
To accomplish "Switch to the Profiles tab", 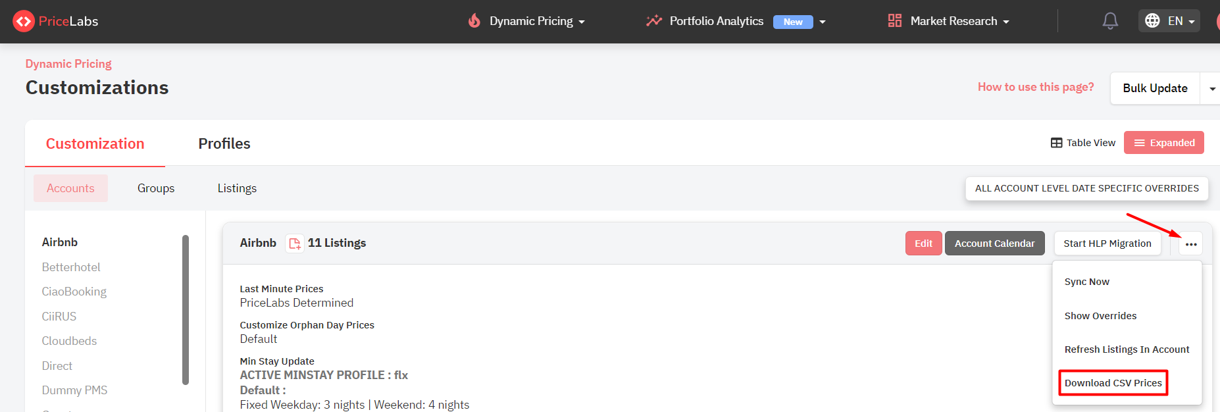I will pyautogui.click(x=224, y=143).
